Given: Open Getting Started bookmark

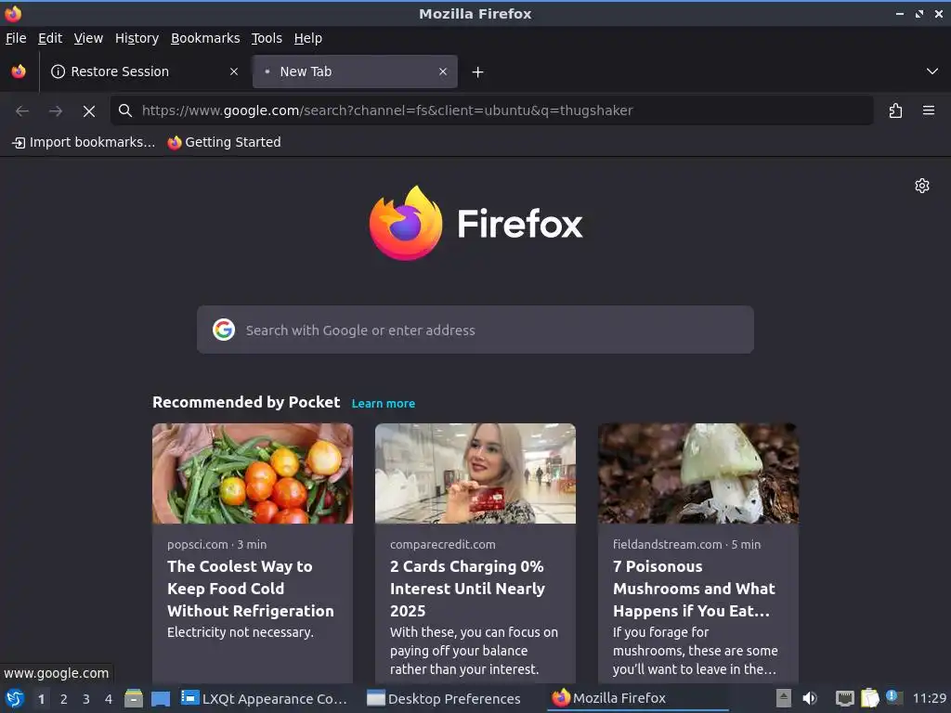Looking at the screenshot, I should (225, 142).
